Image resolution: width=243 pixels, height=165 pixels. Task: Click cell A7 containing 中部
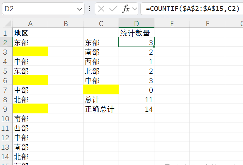(30, 90)
